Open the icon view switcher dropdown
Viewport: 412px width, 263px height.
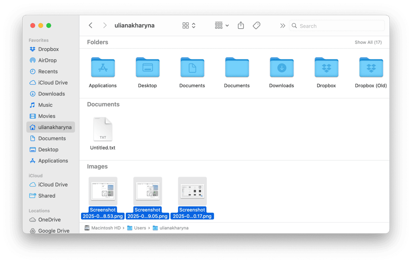tap(189, 26)
